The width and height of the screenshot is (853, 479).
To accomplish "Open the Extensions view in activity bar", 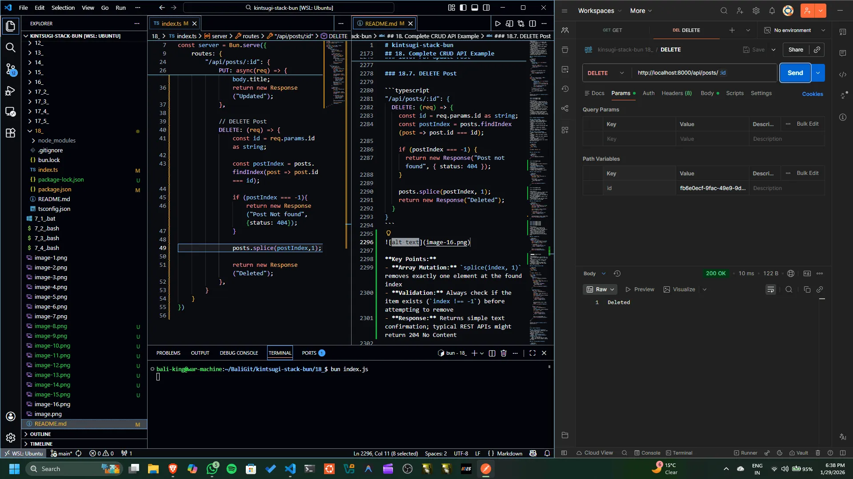I will (x=11, y=133).
